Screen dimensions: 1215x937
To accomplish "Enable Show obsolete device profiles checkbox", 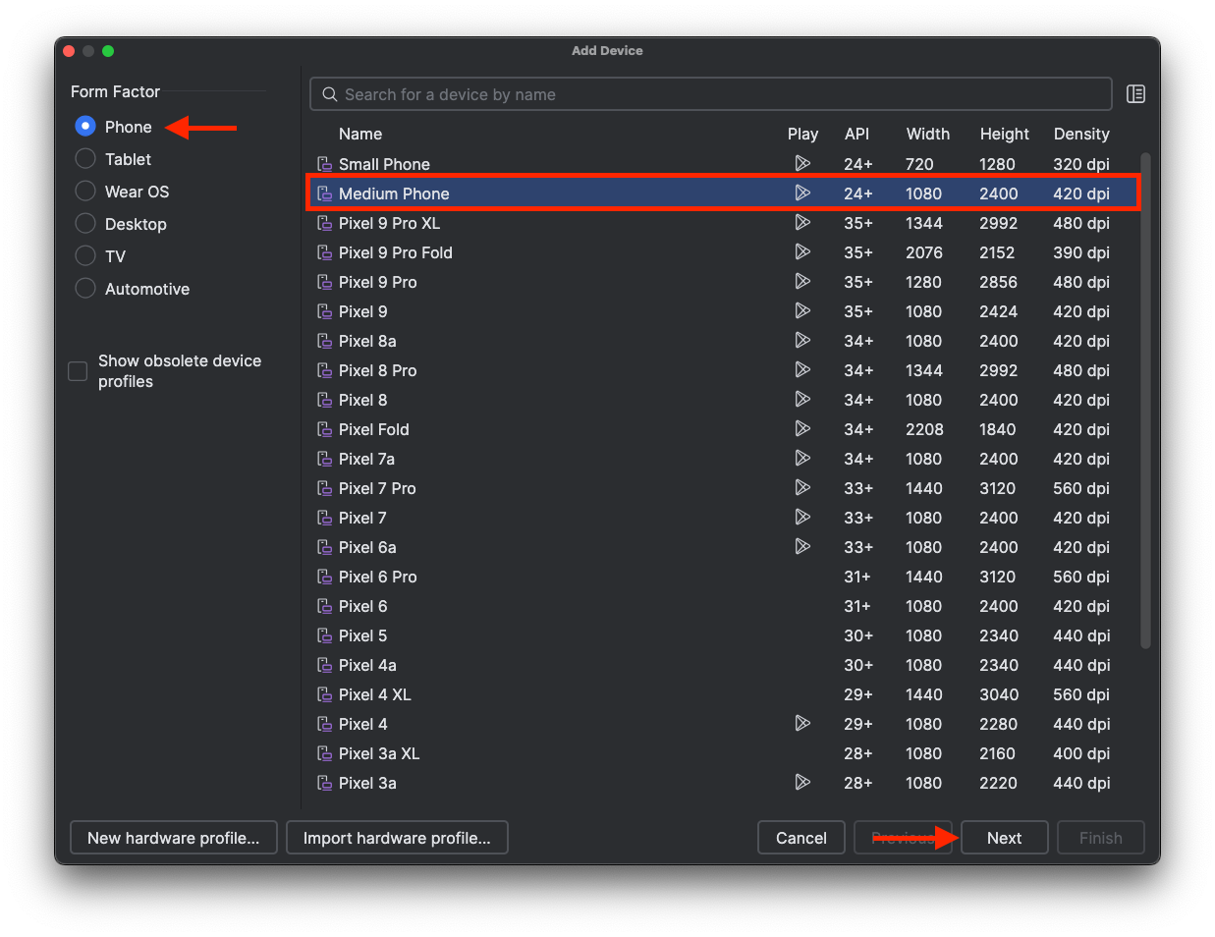I will tap(78, 371).
